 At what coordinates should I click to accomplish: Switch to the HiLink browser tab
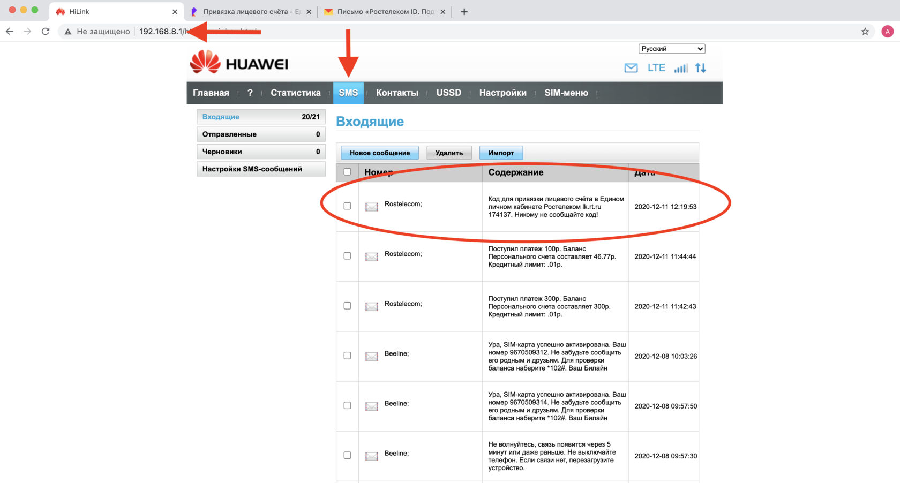coord(117,12)
